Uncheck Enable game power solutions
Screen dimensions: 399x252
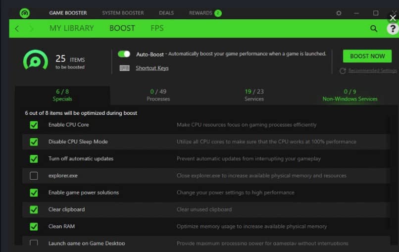pos(34,193)
